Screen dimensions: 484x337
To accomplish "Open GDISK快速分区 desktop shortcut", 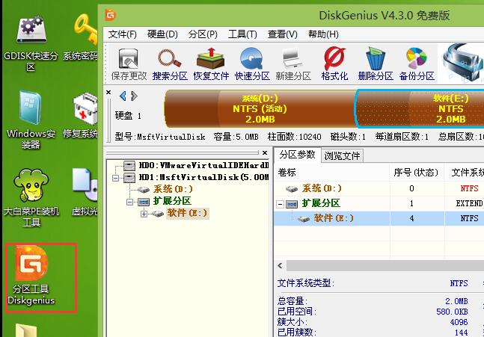I will click(x=31, y=43).
